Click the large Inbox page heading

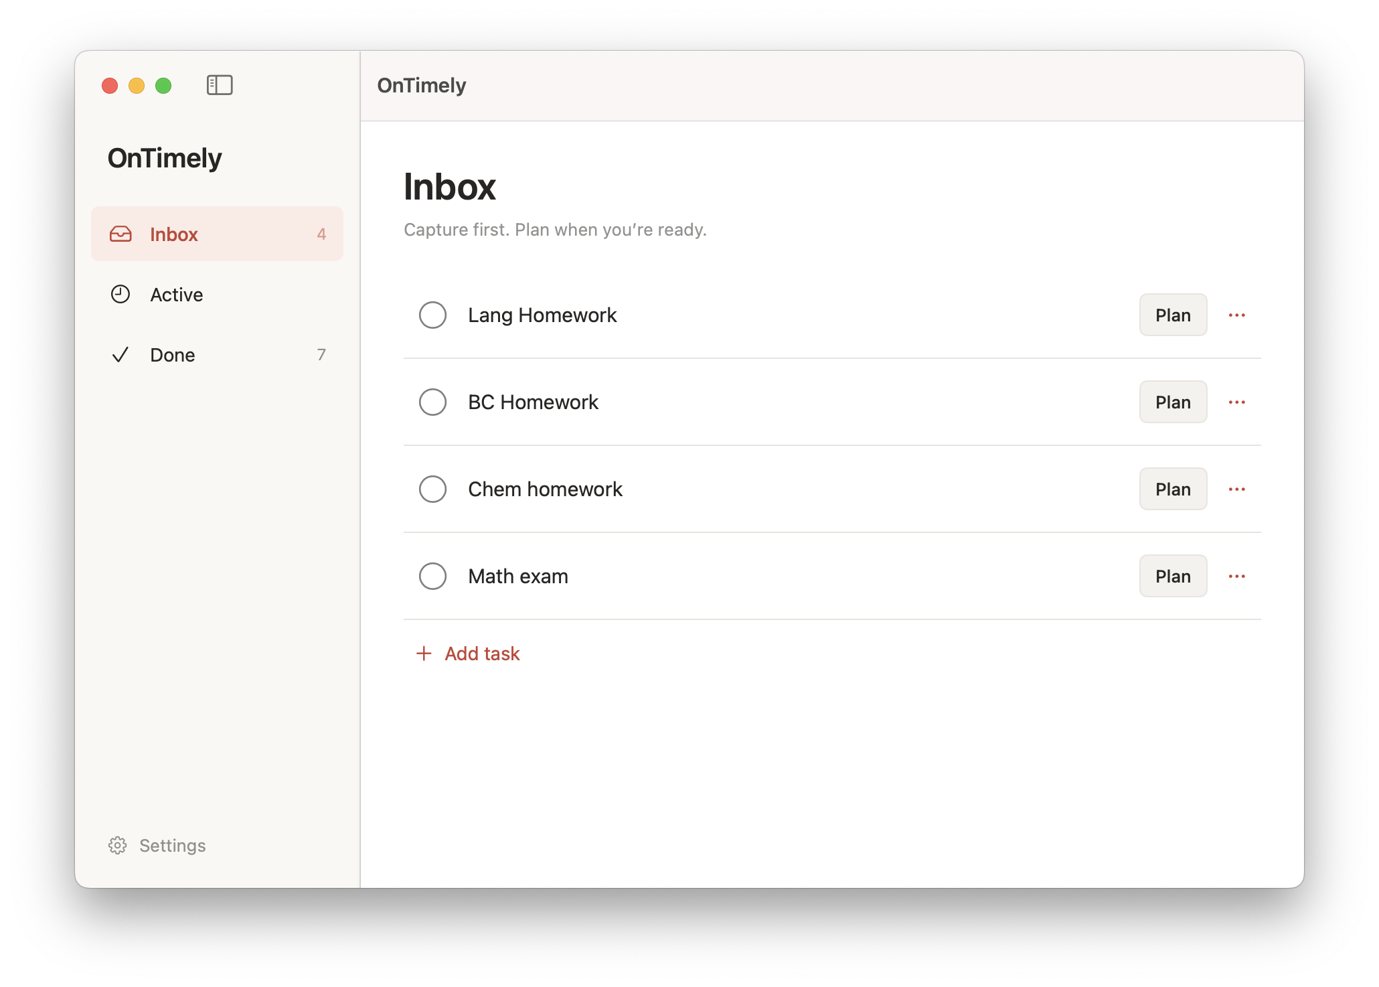450,187
